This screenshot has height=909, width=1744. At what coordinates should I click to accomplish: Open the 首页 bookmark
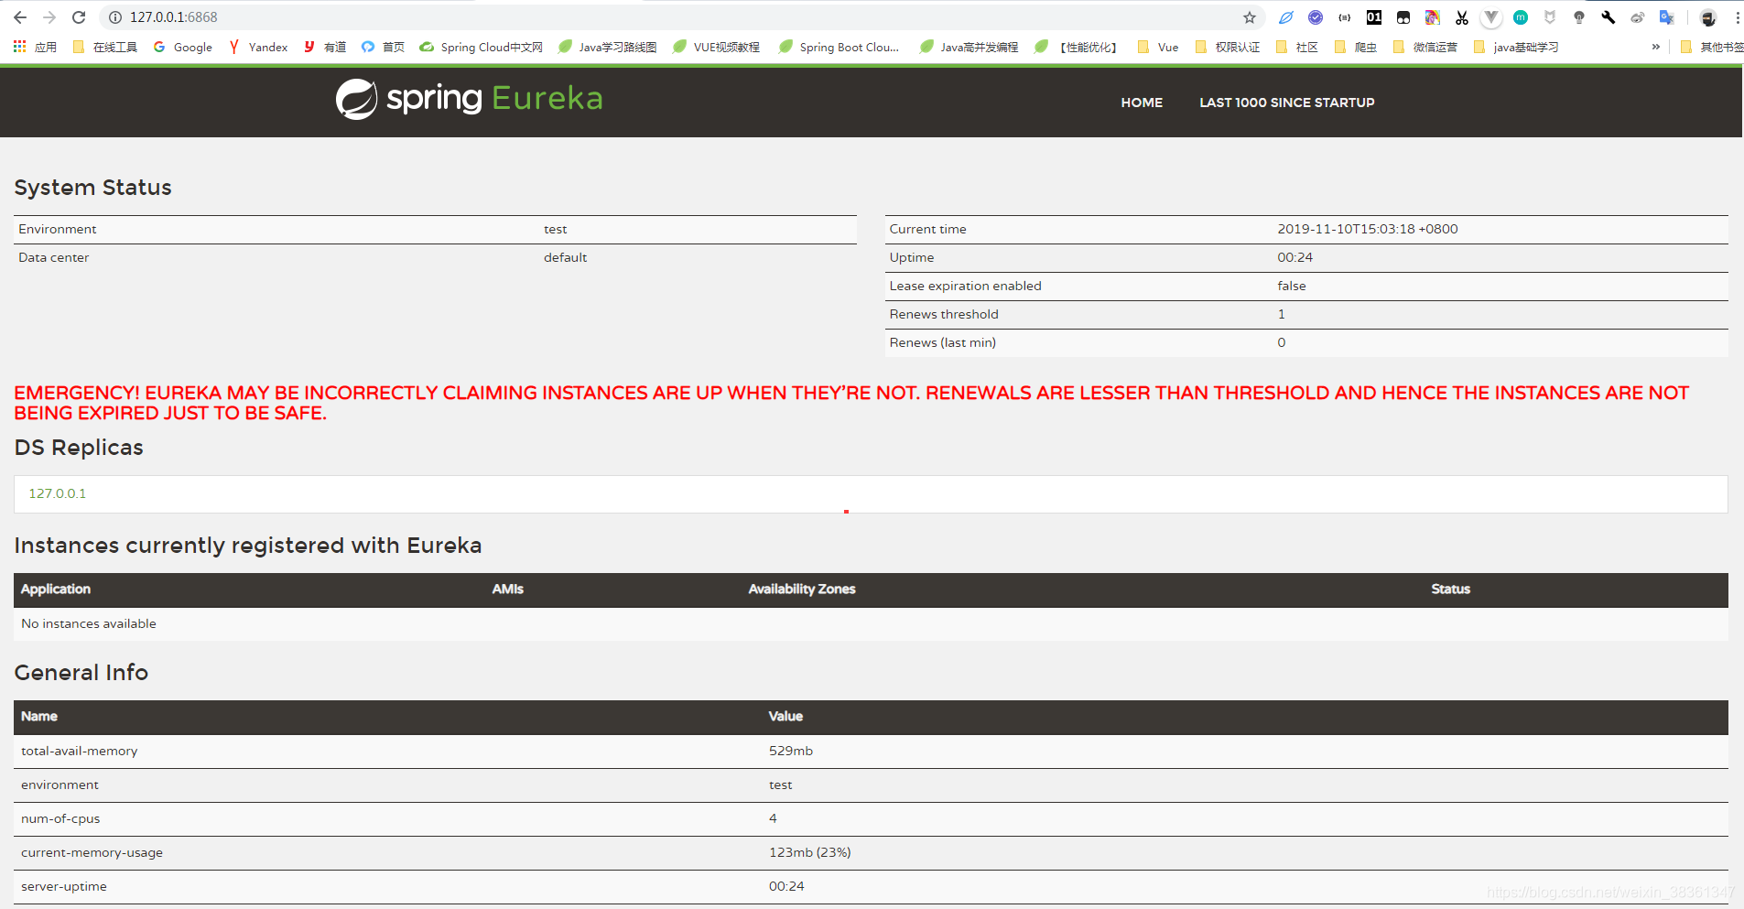[383, 47]
